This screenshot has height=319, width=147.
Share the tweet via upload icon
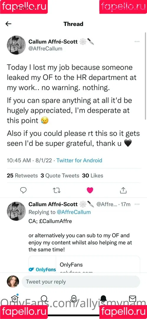[123, 190]
